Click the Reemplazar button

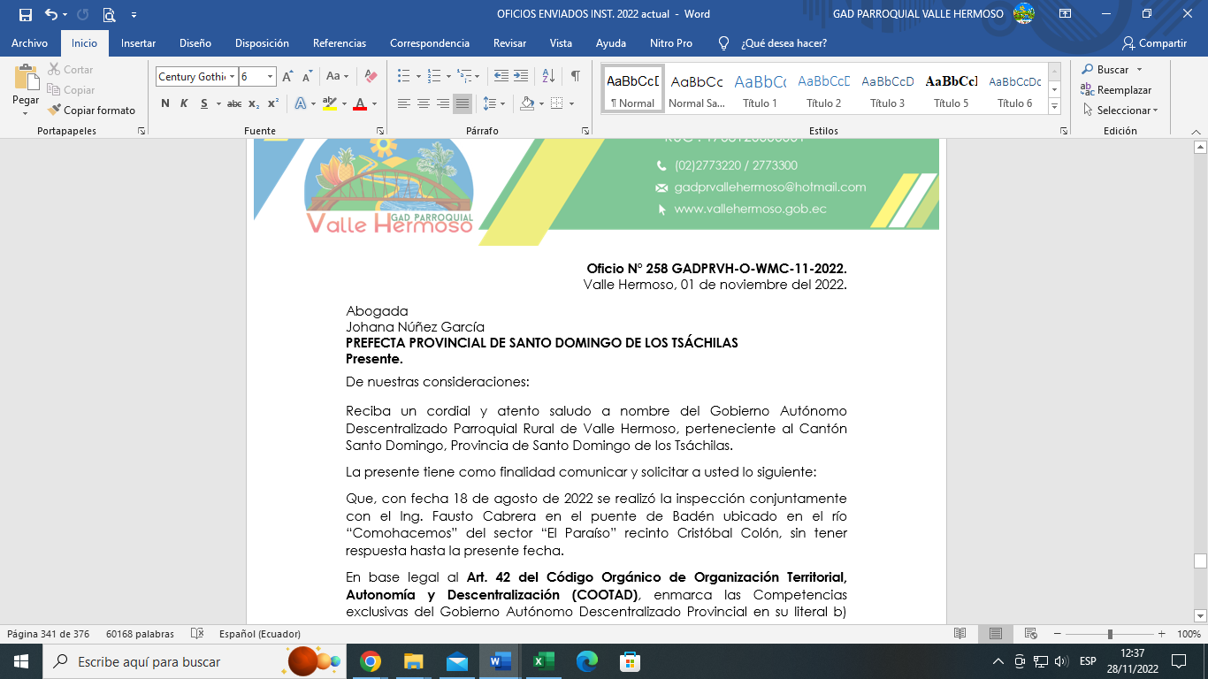(x=1116, y=90)
